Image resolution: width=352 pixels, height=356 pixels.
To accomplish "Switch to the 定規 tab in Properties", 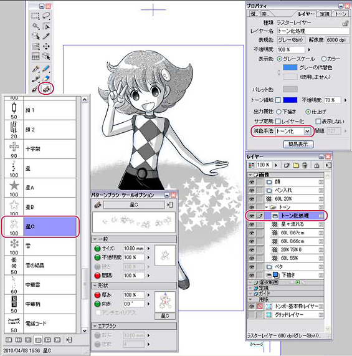I will pos(325,14).
